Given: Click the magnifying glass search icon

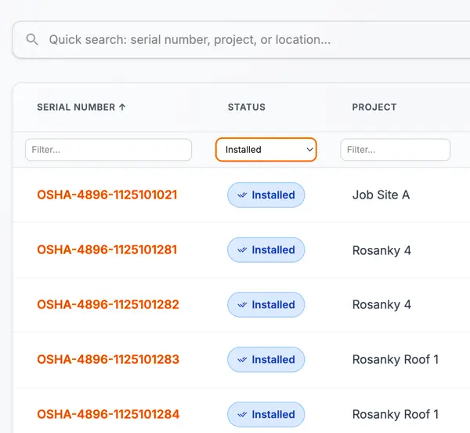Looking at the screenshot, I should 32,39.
